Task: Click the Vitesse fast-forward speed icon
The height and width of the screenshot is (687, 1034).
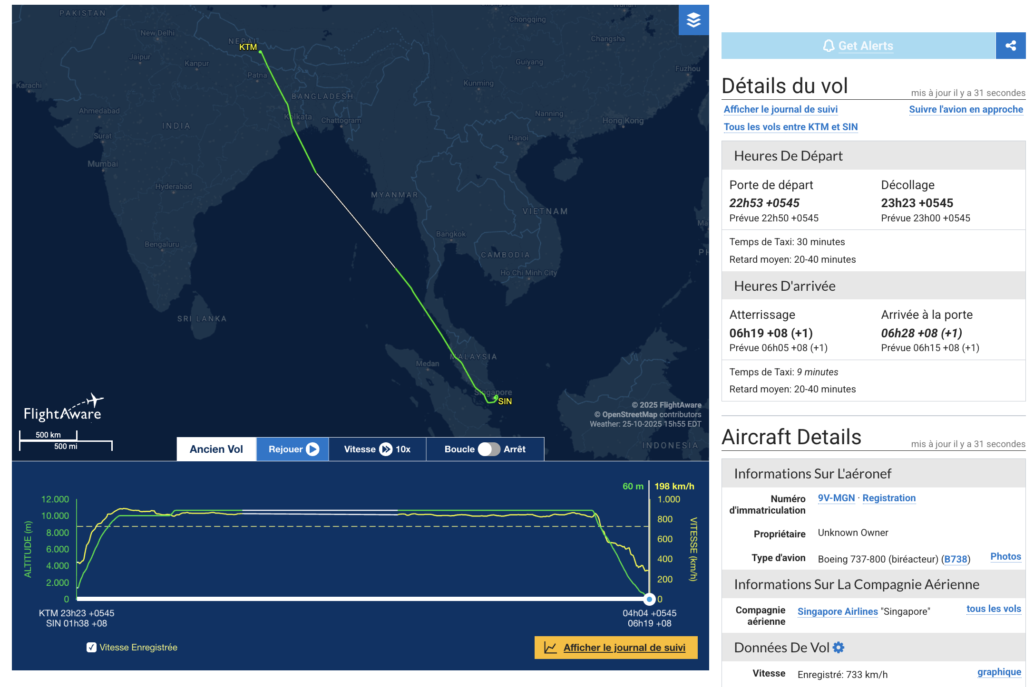Action: (x=386, y=449)
